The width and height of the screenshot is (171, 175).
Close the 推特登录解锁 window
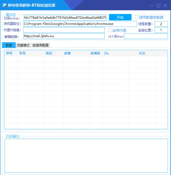coord(165,5)
